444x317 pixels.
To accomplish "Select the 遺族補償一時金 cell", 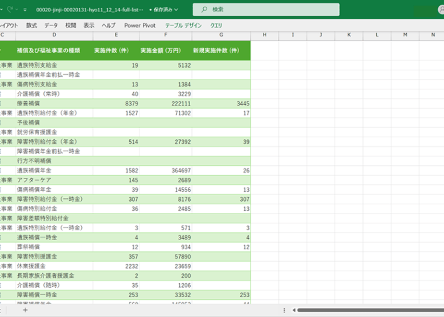I will pyautogui.click(x=54, y=237).
